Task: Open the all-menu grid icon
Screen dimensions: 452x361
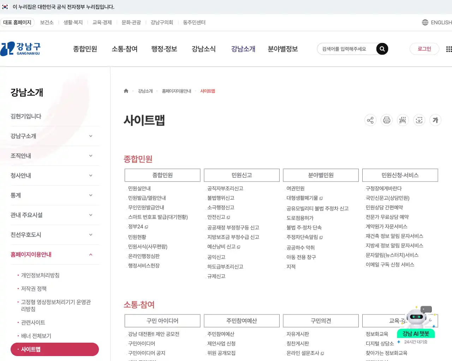Action: pyautogui.click(x=449, y=49)
